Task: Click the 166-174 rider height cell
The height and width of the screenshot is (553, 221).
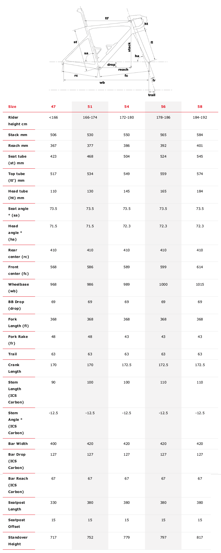Action: click(x=90, y=118)
